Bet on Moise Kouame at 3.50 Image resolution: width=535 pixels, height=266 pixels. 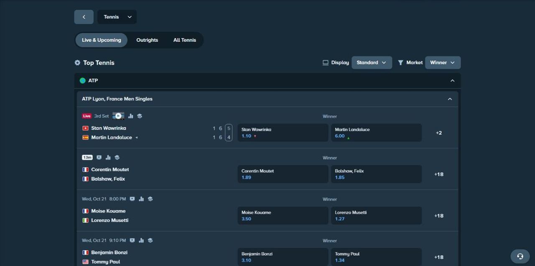coord(283,216)
